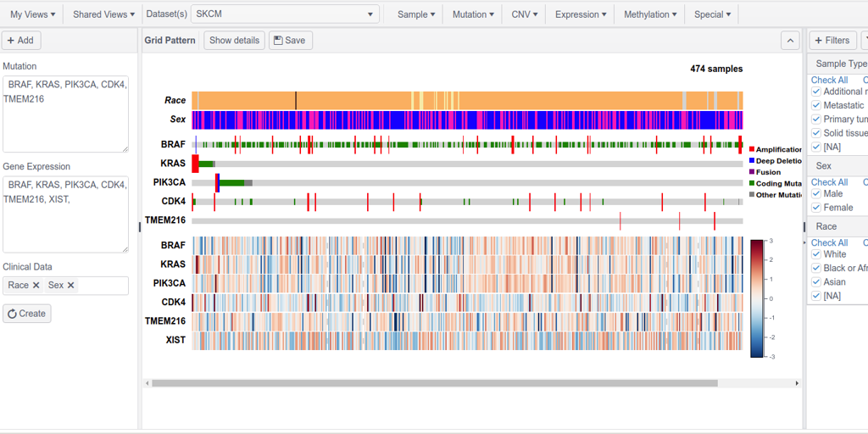Open the CNV menu

click(x=525, y=14)
